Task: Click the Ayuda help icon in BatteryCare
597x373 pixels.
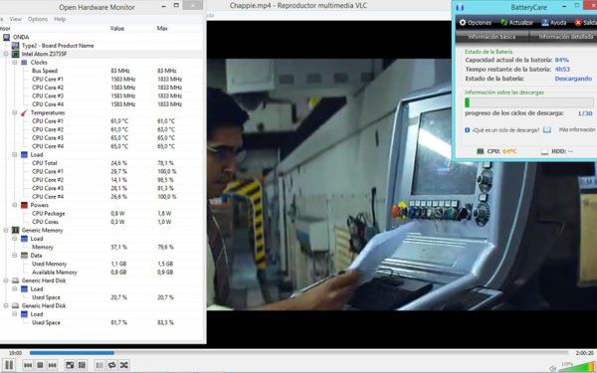Action: pyautogui.click(x=545, y=23)
